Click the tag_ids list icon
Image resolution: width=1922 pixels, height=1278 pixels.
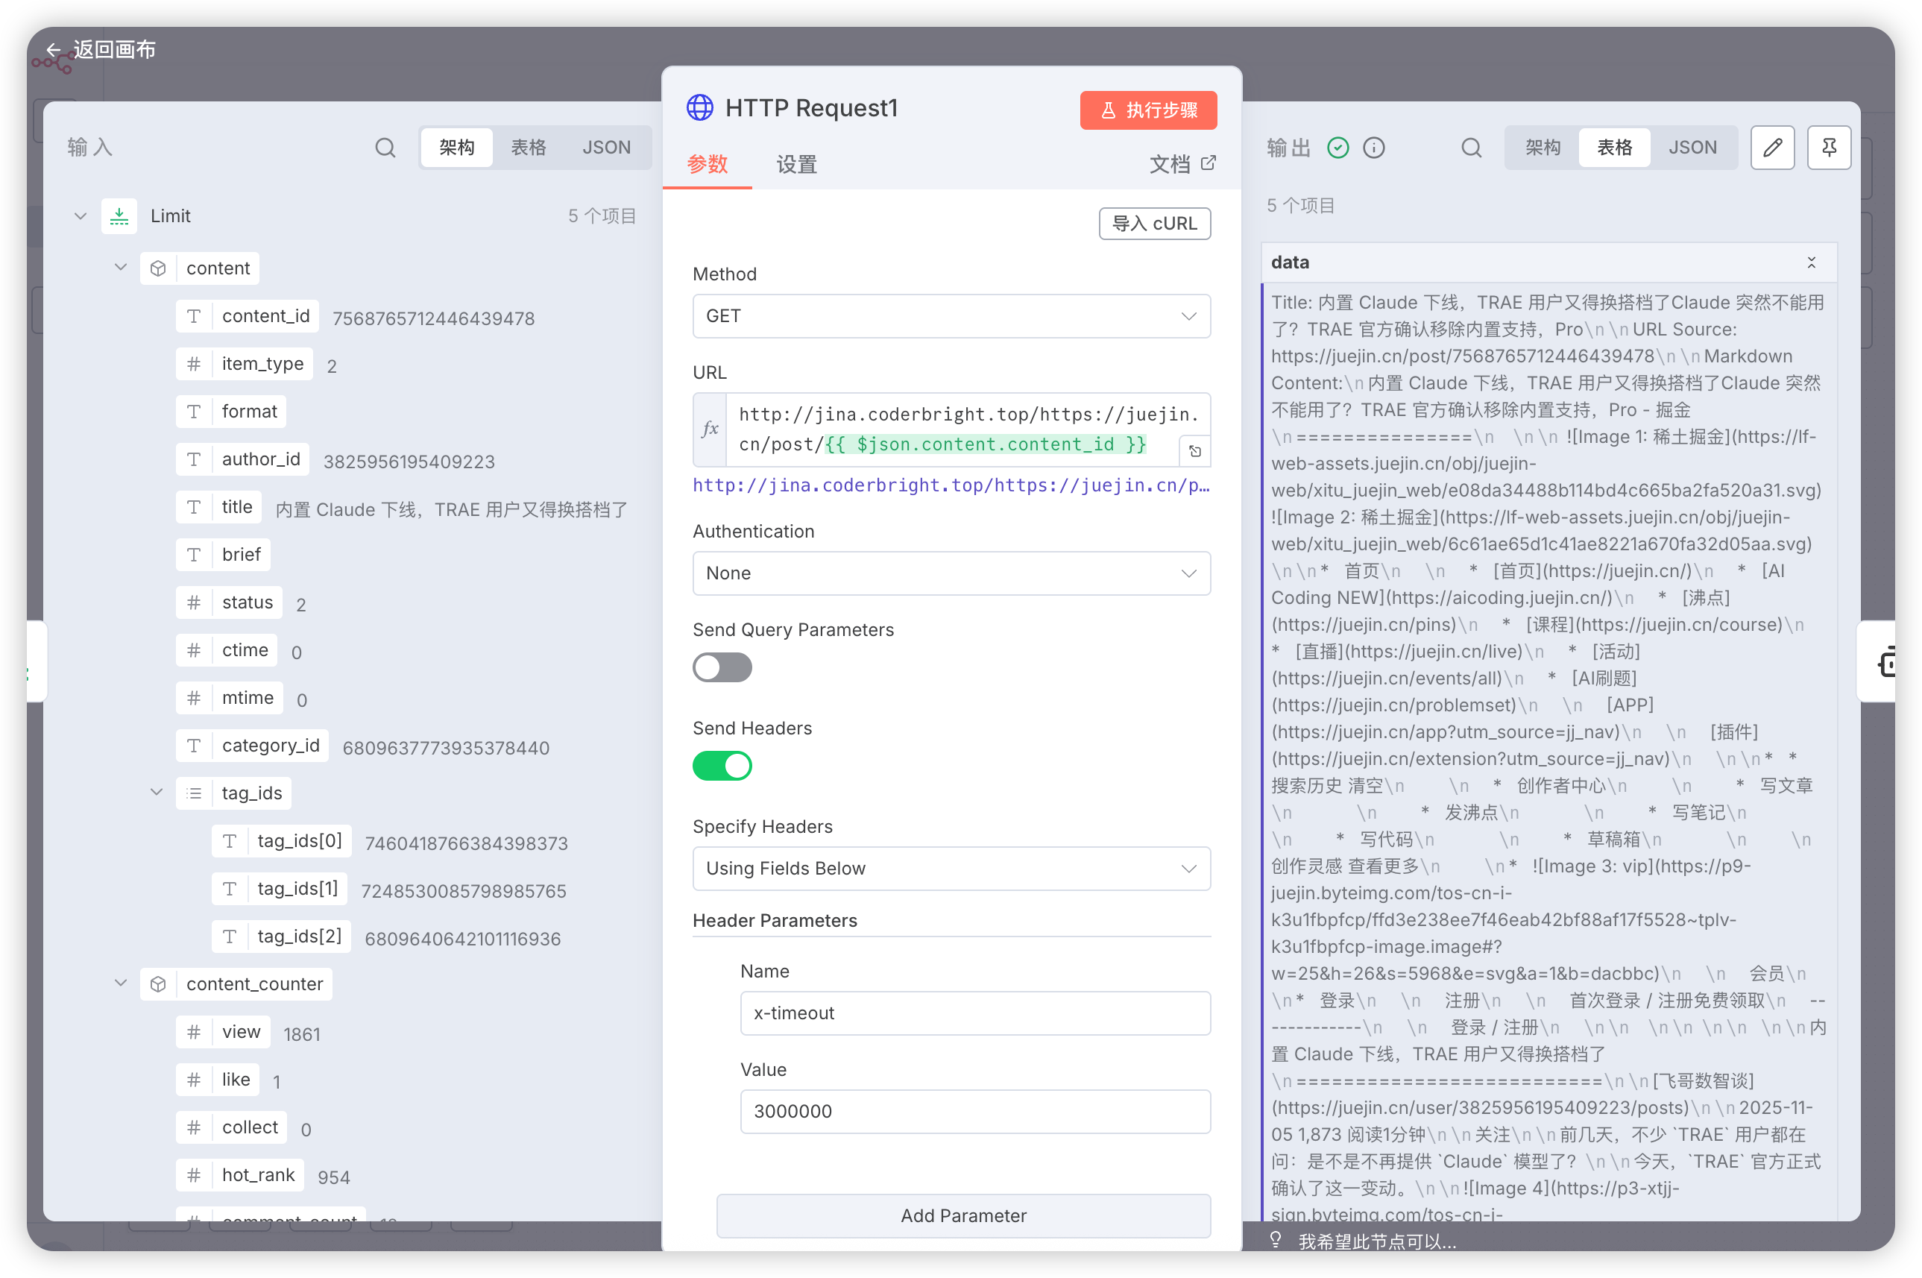(194, 793)
